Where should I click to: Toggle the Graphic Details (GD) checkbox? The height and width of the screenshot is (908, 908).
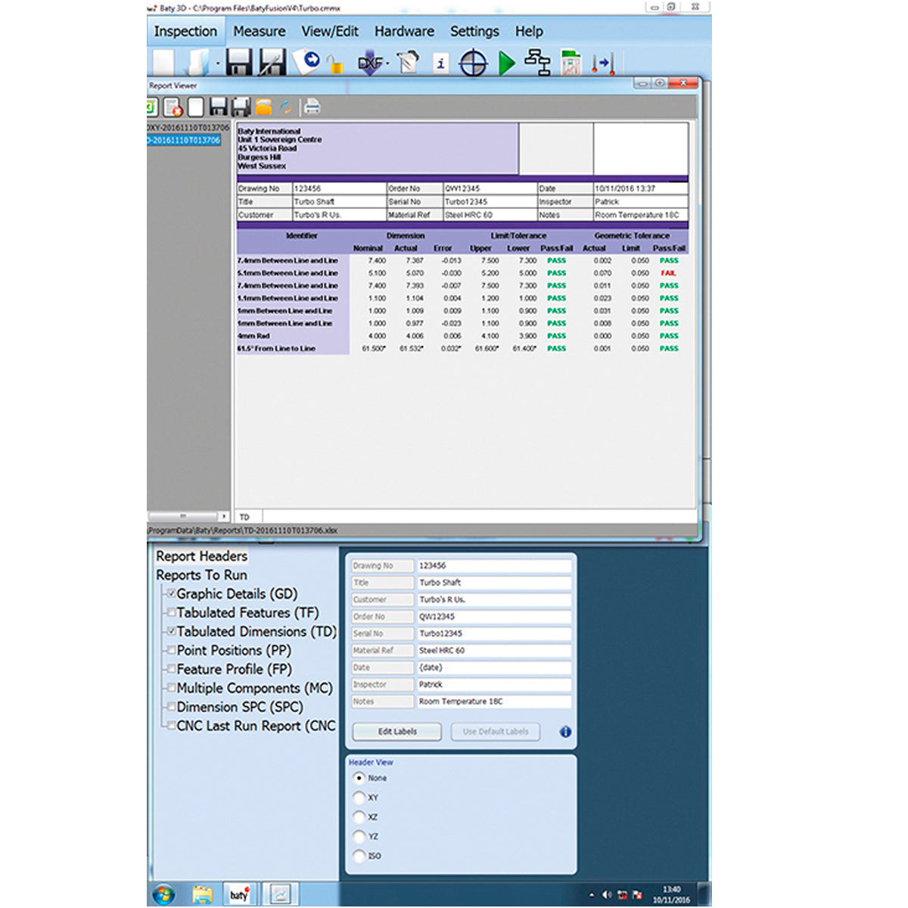(x=171, y=593)
